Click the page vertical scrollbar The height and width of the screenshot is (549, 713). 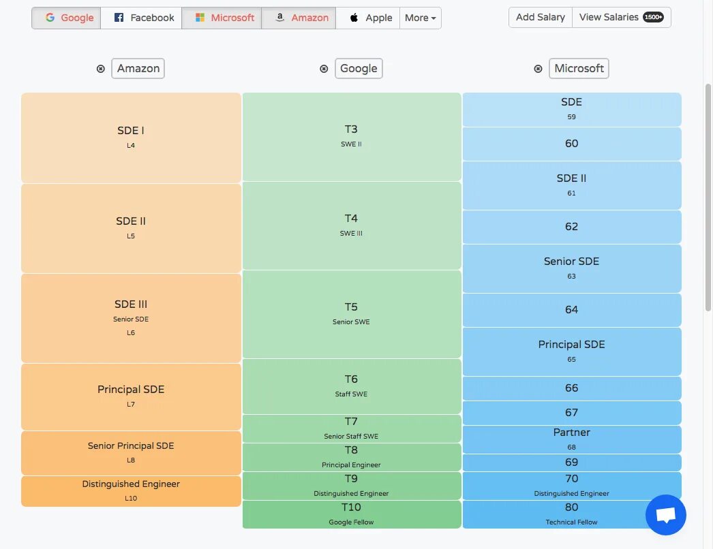click(x=708, y=198)
